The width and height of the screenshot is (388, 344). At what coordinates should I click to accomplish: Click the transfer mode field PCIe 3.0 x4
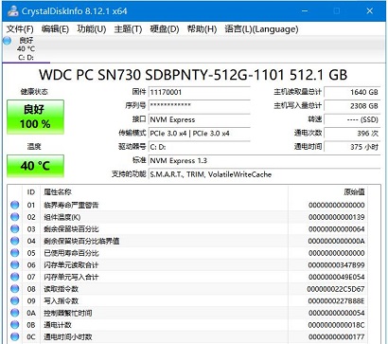point(200,134)
